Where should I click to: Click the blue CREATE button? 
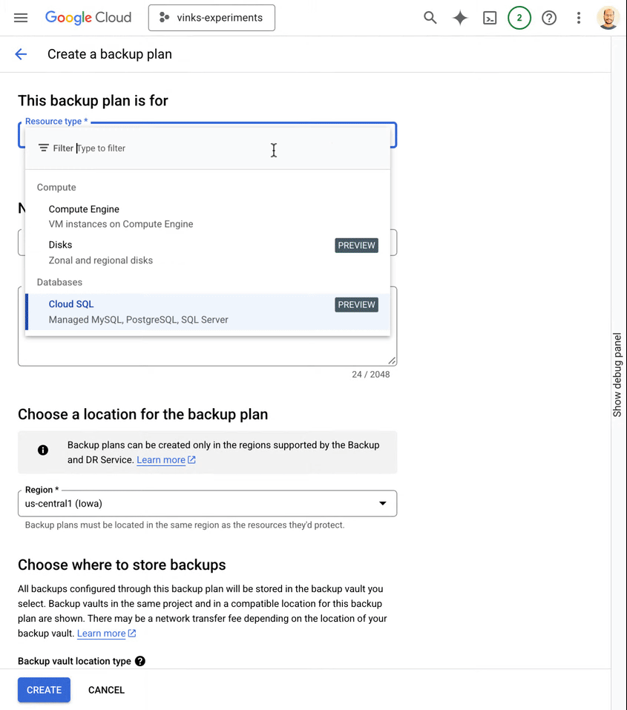(x=44, y=690)
